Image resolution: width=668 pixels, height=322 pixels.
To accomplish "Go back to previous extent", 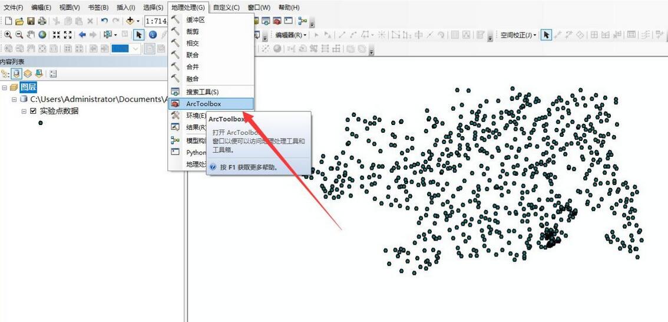I will click(82, 35).
